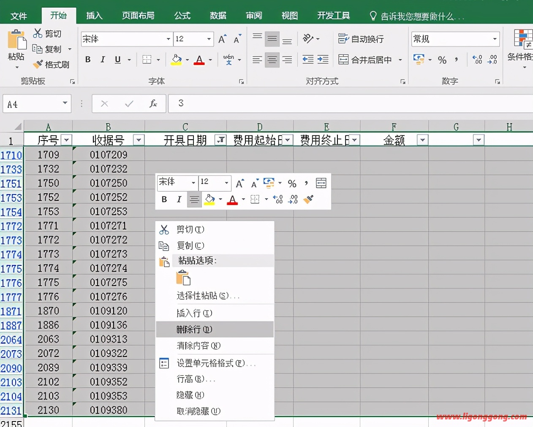The height and width of the screenshot is (427, 533).
Task: Toggle middle vertical alignment in ribbon
Action: tap(272, 39)
